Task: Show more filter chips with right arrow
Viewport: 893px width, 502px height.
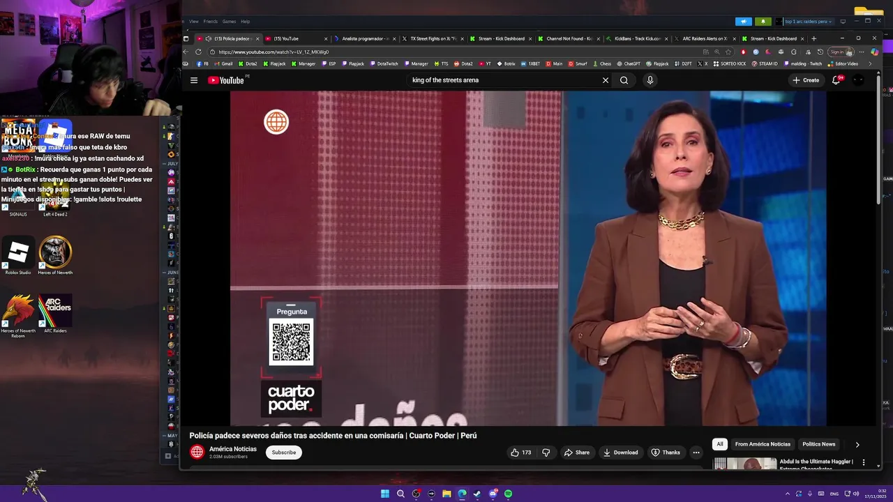Action: (857, 444)
